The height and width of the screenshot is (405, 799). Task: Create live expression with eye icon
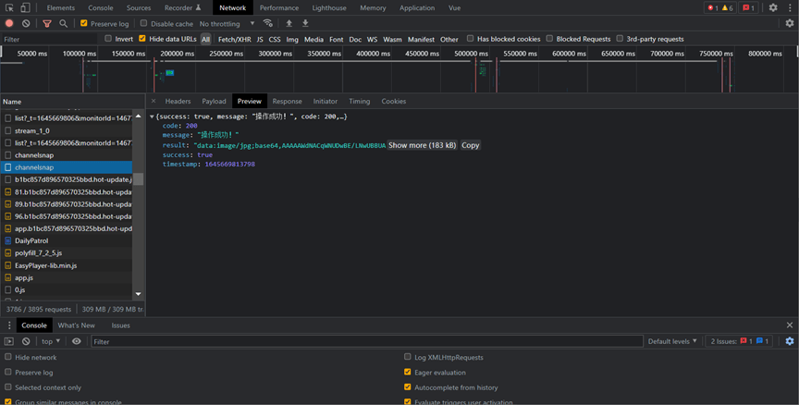77,341
